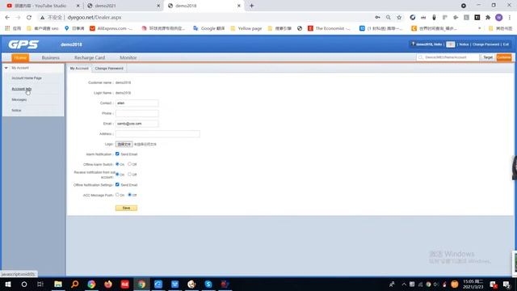This screenshot has width=517, height=291.
Task: Toggle Offline Notification Settings Send Email checkbox
Action: [x=117, y=184]
